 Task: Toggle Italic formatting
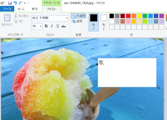(x=52, y=26)
